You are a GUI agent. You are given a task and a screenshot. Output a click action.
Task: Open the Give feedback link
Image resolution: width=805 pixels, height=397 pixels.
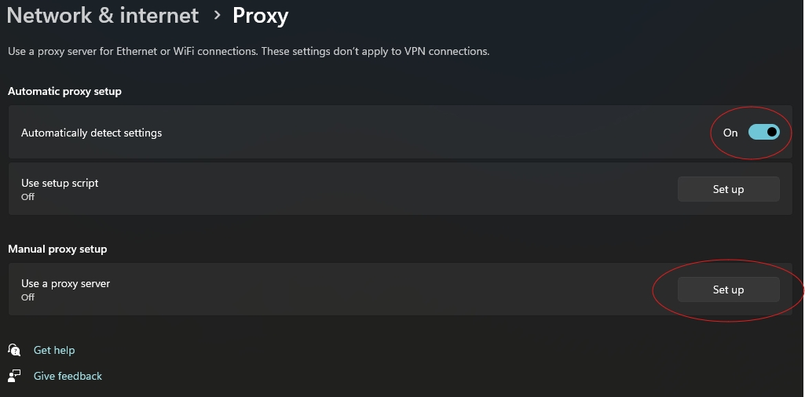(68, 376)
